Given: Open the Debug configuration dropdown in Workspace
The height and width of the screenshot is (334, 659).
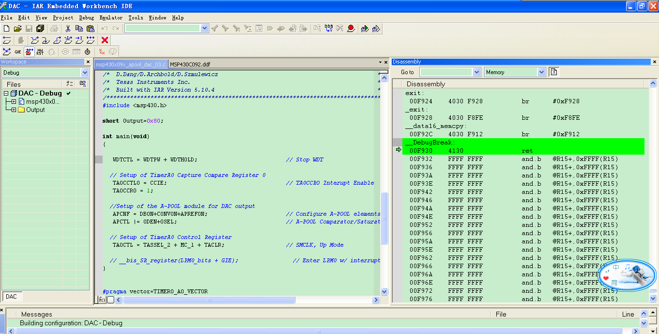Looking at the screenshot, I should (x=85, y=73).
